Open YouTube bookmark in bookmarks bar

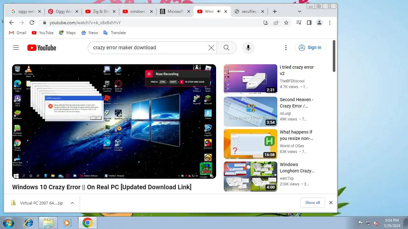pyautogui.click(x=42, y=33)
